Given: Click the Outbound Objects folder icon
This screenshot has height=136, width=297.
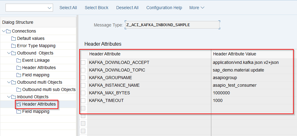Looking at the screenshot, I should [13, 53].
